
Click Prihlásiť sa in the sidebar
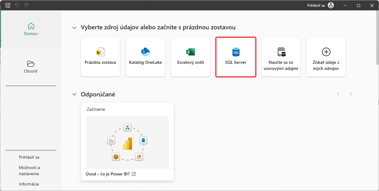pyautogui.click(x=29, y=157)
